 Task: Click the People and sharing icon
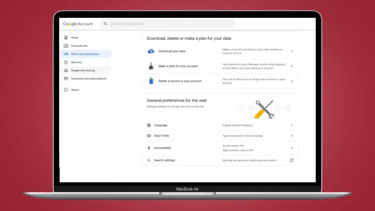point(66,70)
